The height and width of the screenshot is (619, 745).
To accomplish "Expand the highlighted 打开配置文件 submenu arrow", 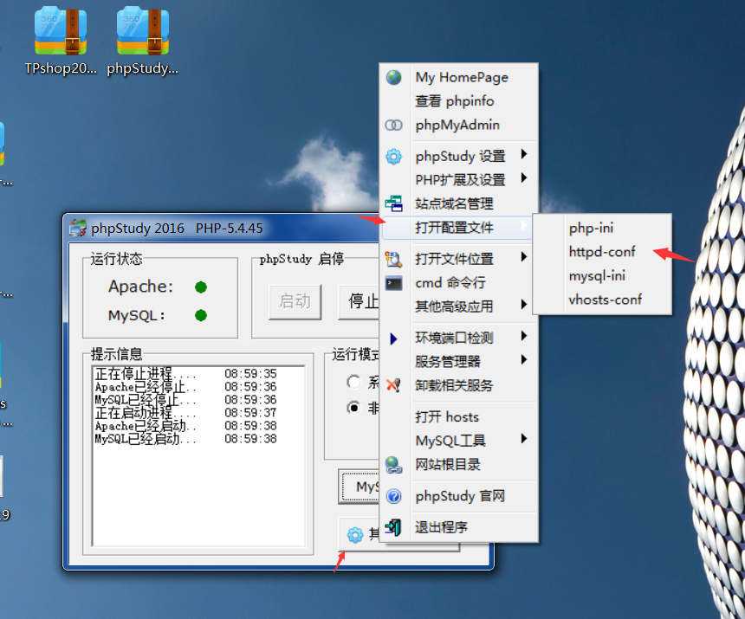I will point(523,225).
